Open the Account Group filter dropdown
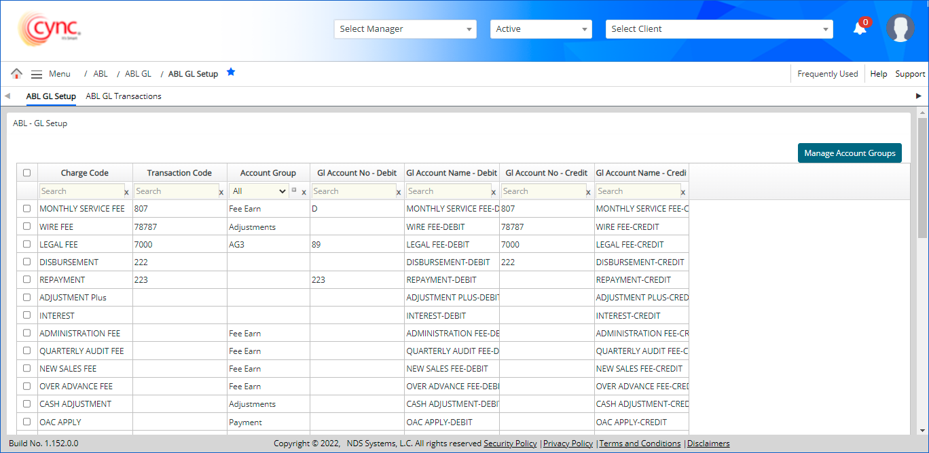 coord(259,191)
